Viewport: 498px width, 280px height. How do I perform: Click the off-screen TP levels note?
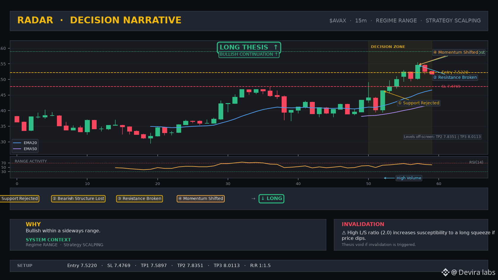point(442,137)
